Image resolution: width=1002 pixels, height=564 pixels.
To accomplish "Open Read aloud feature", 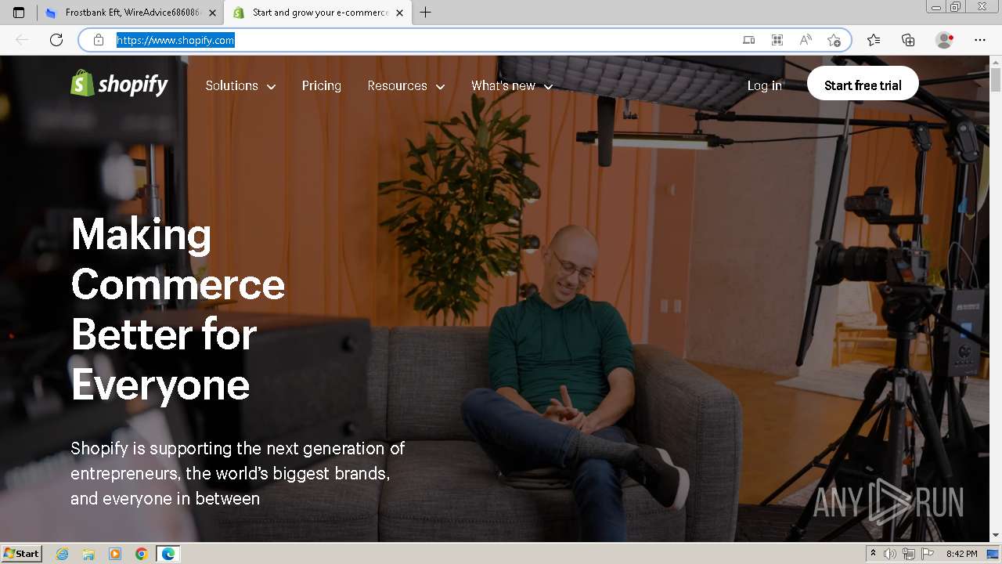I will (805, 40).
